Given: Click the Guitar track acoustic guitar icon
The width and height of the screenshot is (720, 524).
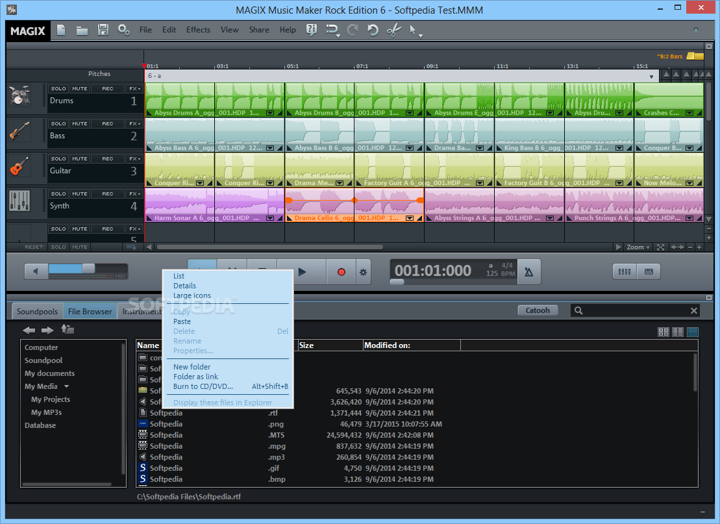Looking at the screenshot, I should (x=19, y=166).
